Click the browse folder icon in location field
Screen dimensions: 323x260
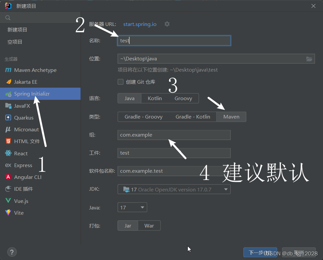point(309,59)
